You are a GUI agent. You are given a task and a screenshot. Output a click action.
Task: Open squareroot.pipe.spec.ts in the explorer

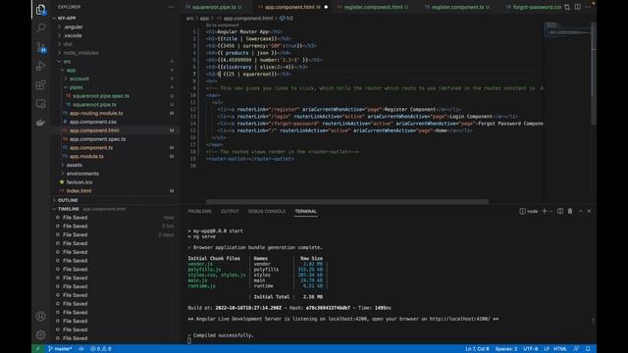coord(101,96)
